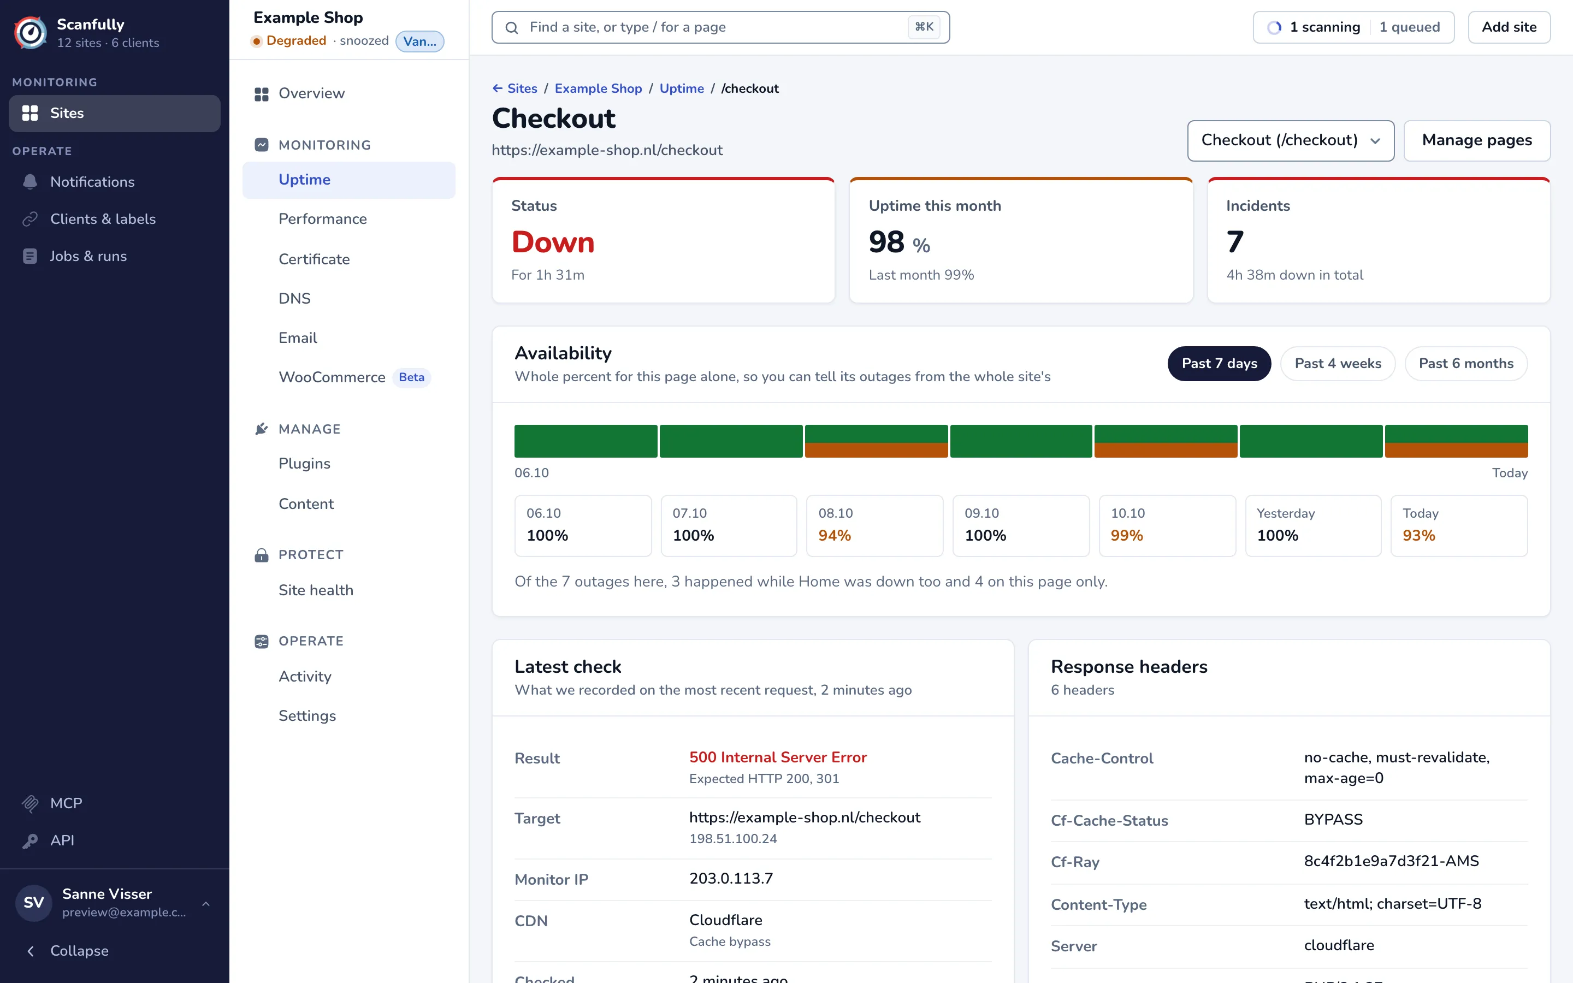This screenshot has height=983, width=1573.
Task: Follow the Uptime breadcrumb link
Action: click(681, 88)
